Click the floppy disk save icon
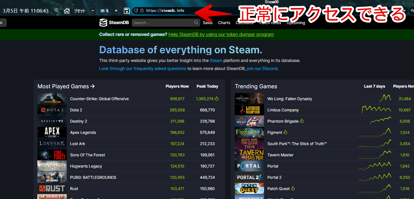This screenshot has width=414, height=199. pyautogui.click(x=127, y=11)
